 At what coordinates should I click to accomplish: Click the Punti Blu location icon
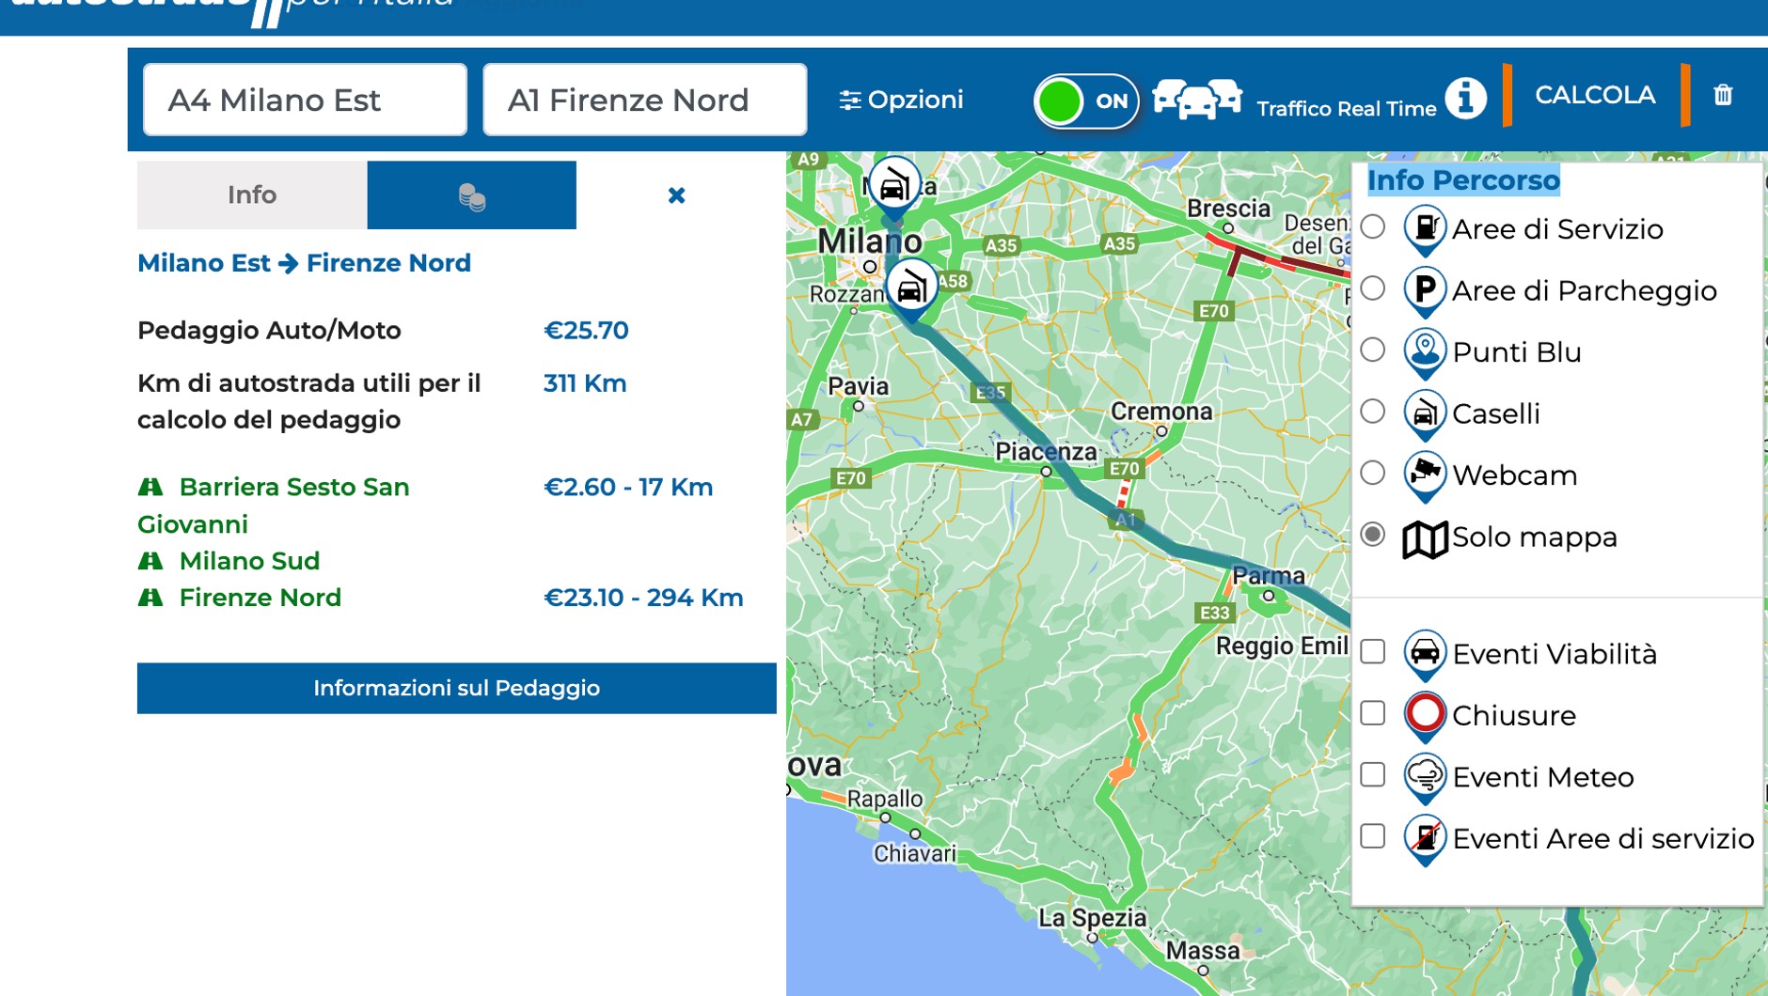pyautogui.click(x=1425, y=353)
